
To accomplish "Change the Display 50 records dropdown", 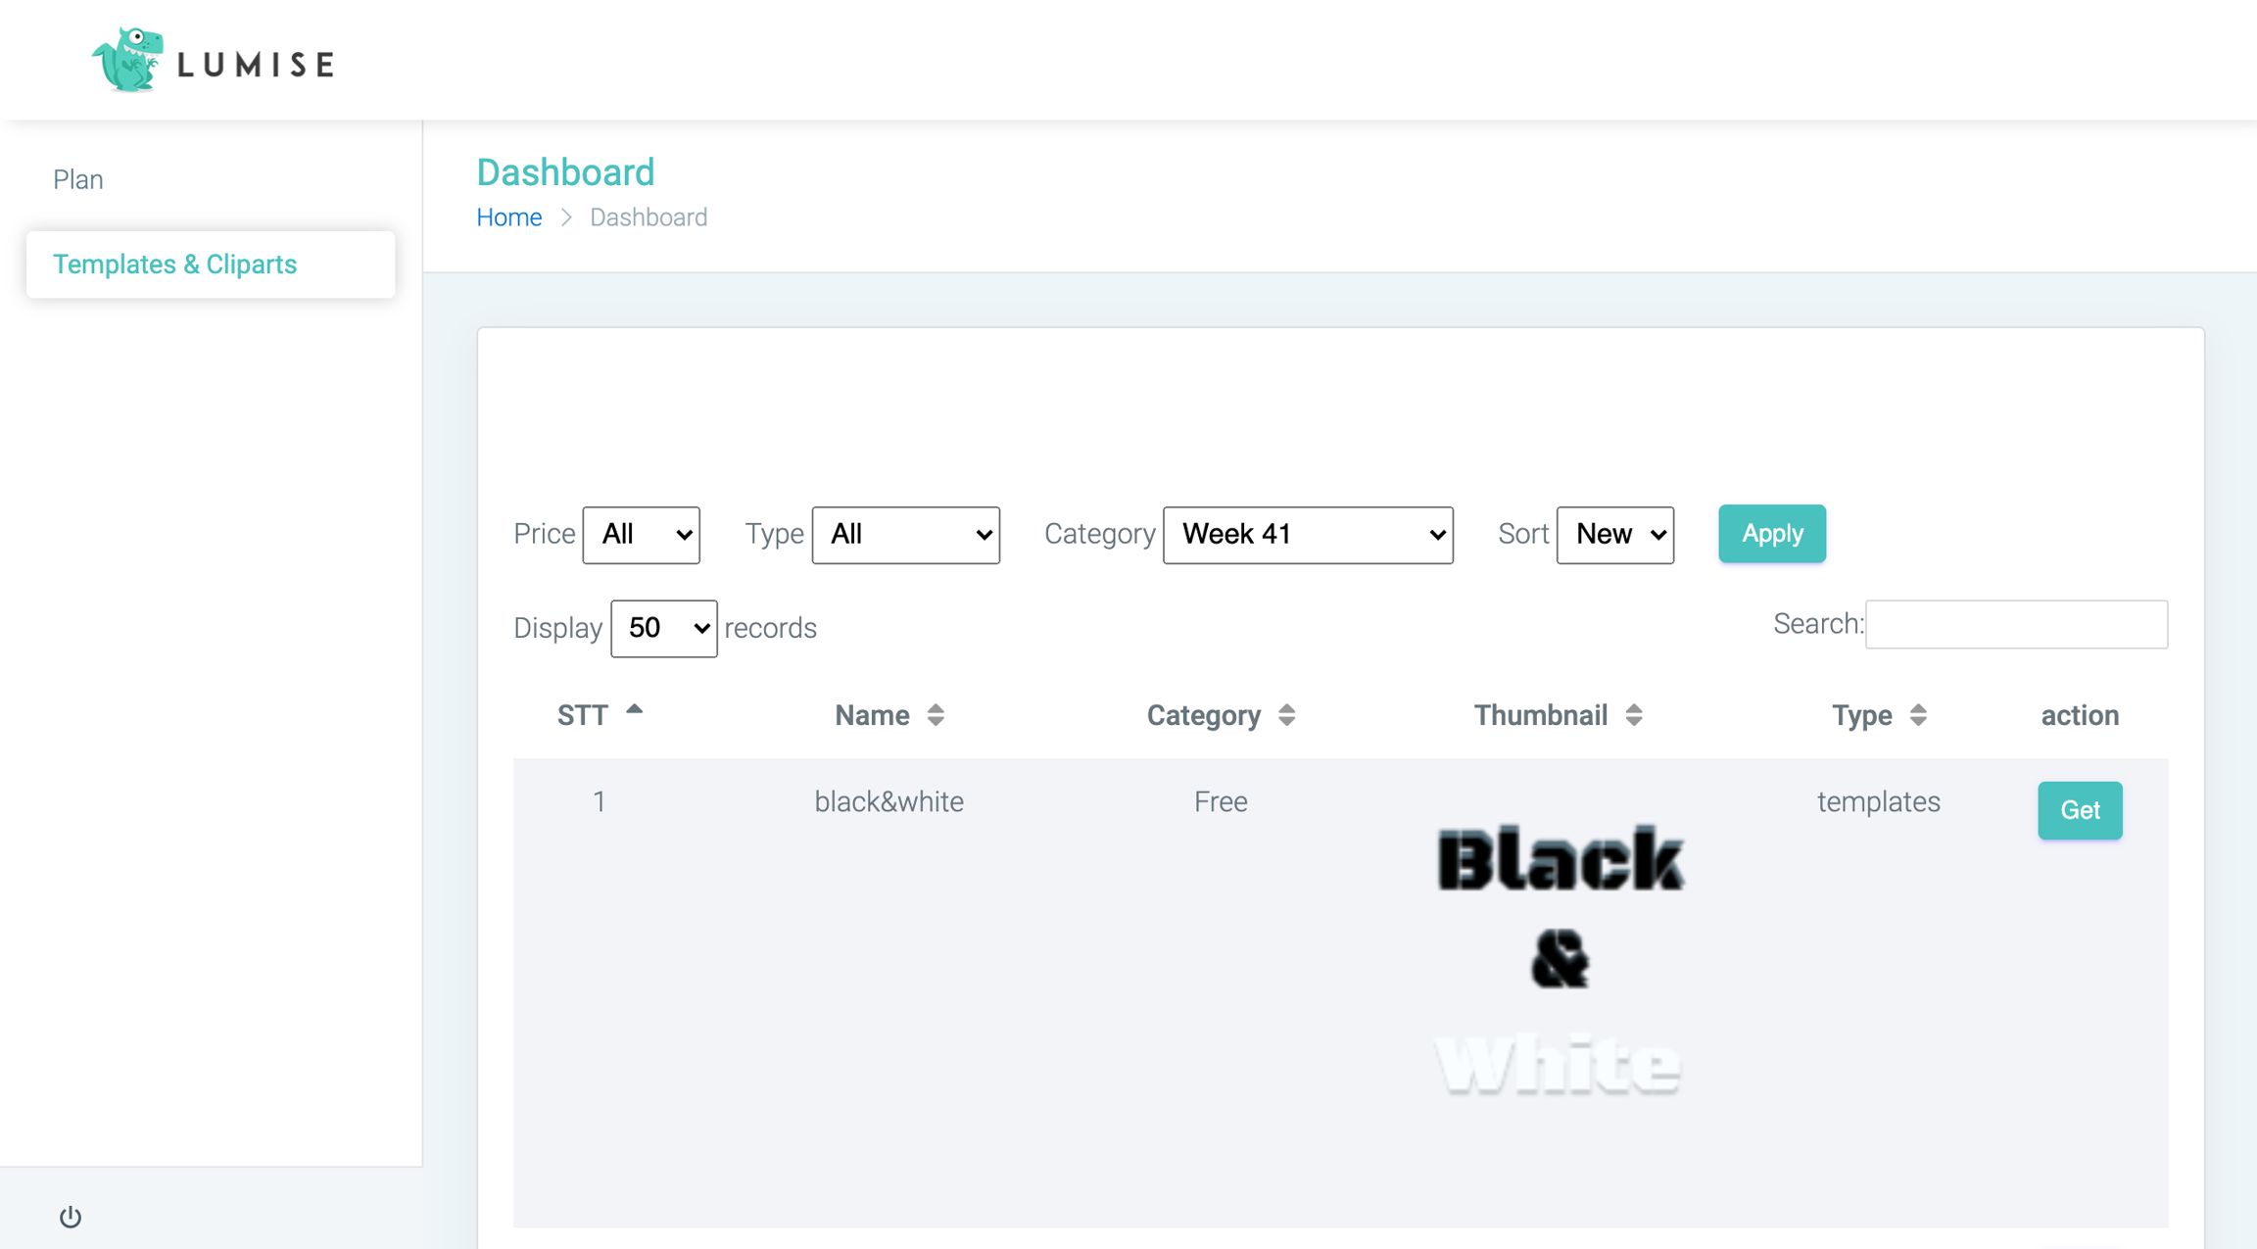I will pos(663,628).
